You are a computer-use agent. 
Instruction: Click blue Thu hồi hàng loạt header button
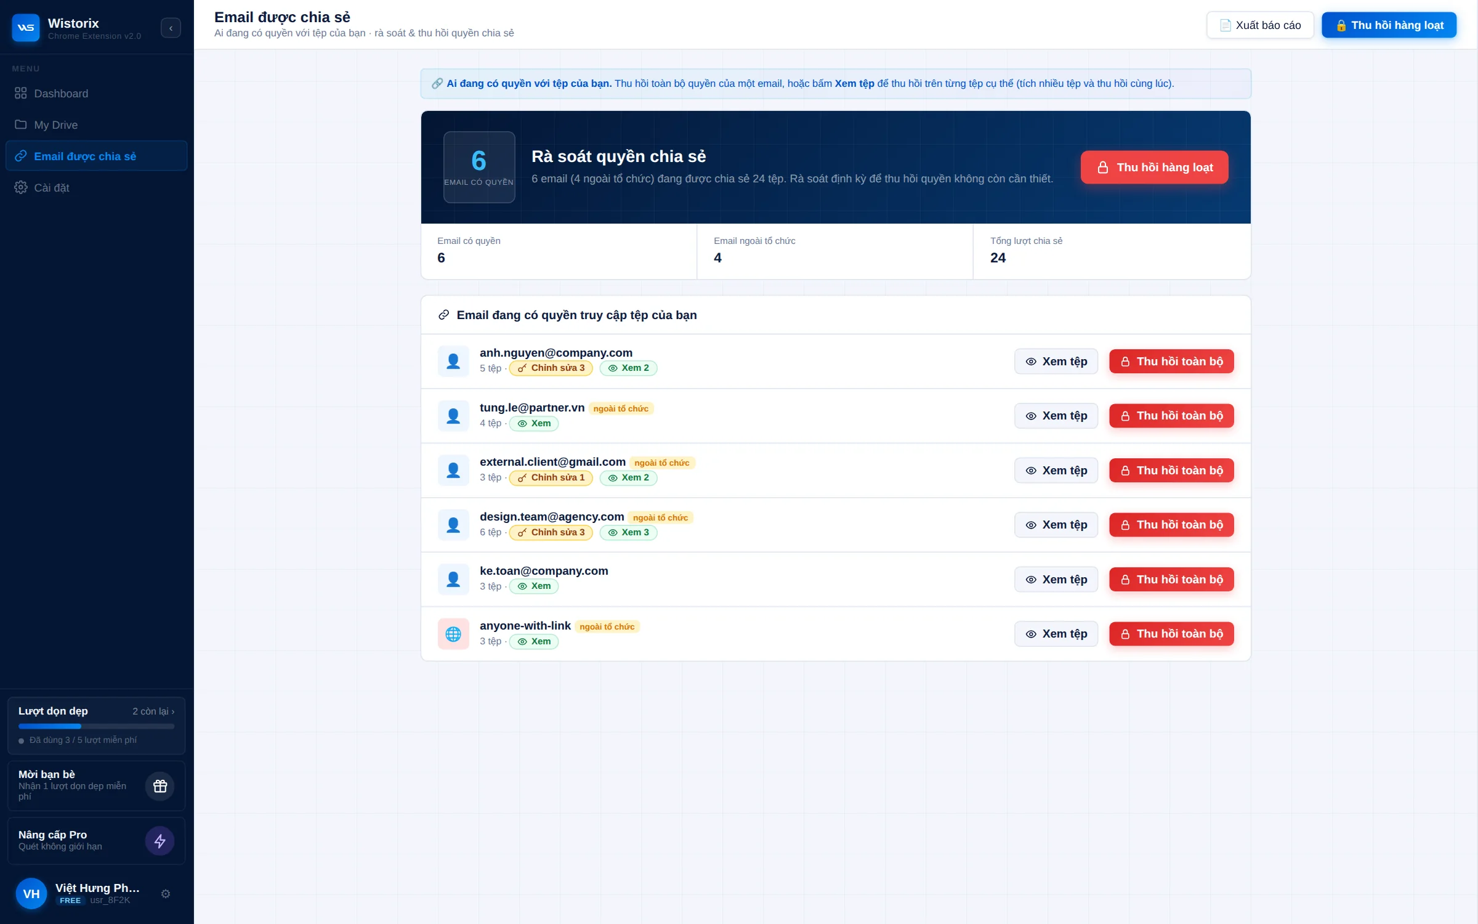click(1389, 25)
